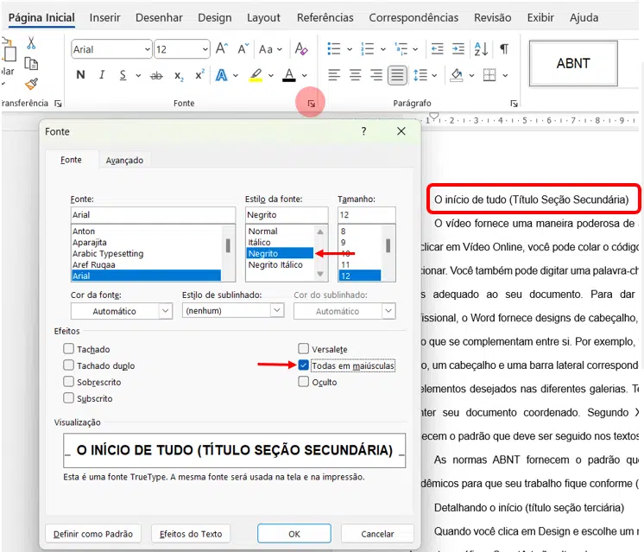The image size is (644, 552).
Task: Click the Format Painter brush icon
Action: (x=31, y=84)
